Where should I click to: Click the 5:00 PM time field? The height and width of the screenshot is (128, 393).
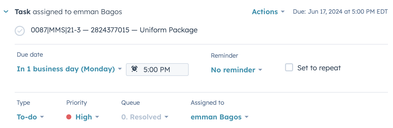(x=157, y=70)
